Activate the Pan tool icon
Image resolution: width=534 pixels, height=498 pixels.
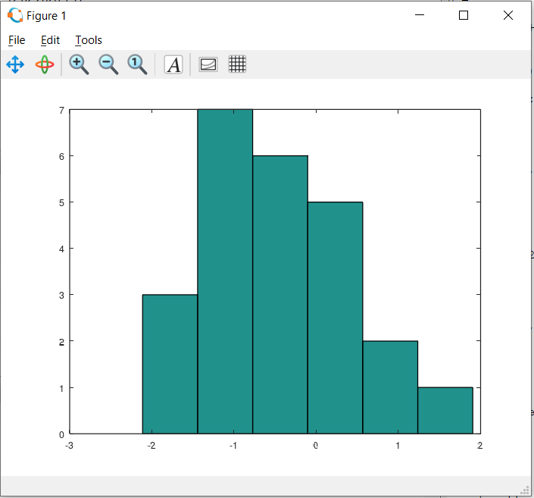tap(15, 64)
